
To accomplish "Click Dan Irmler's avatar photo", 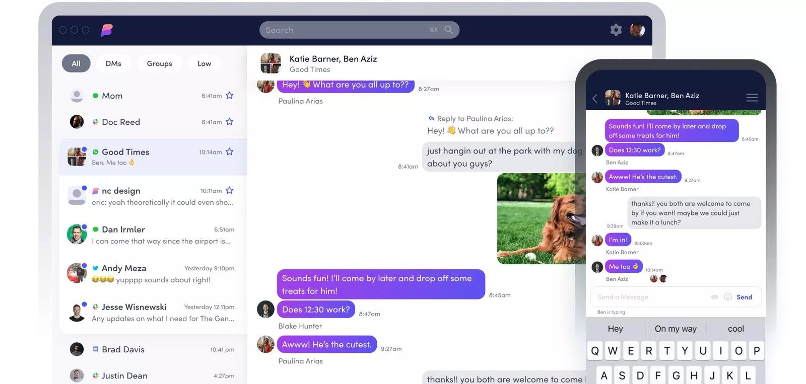I will coord(77,235).
